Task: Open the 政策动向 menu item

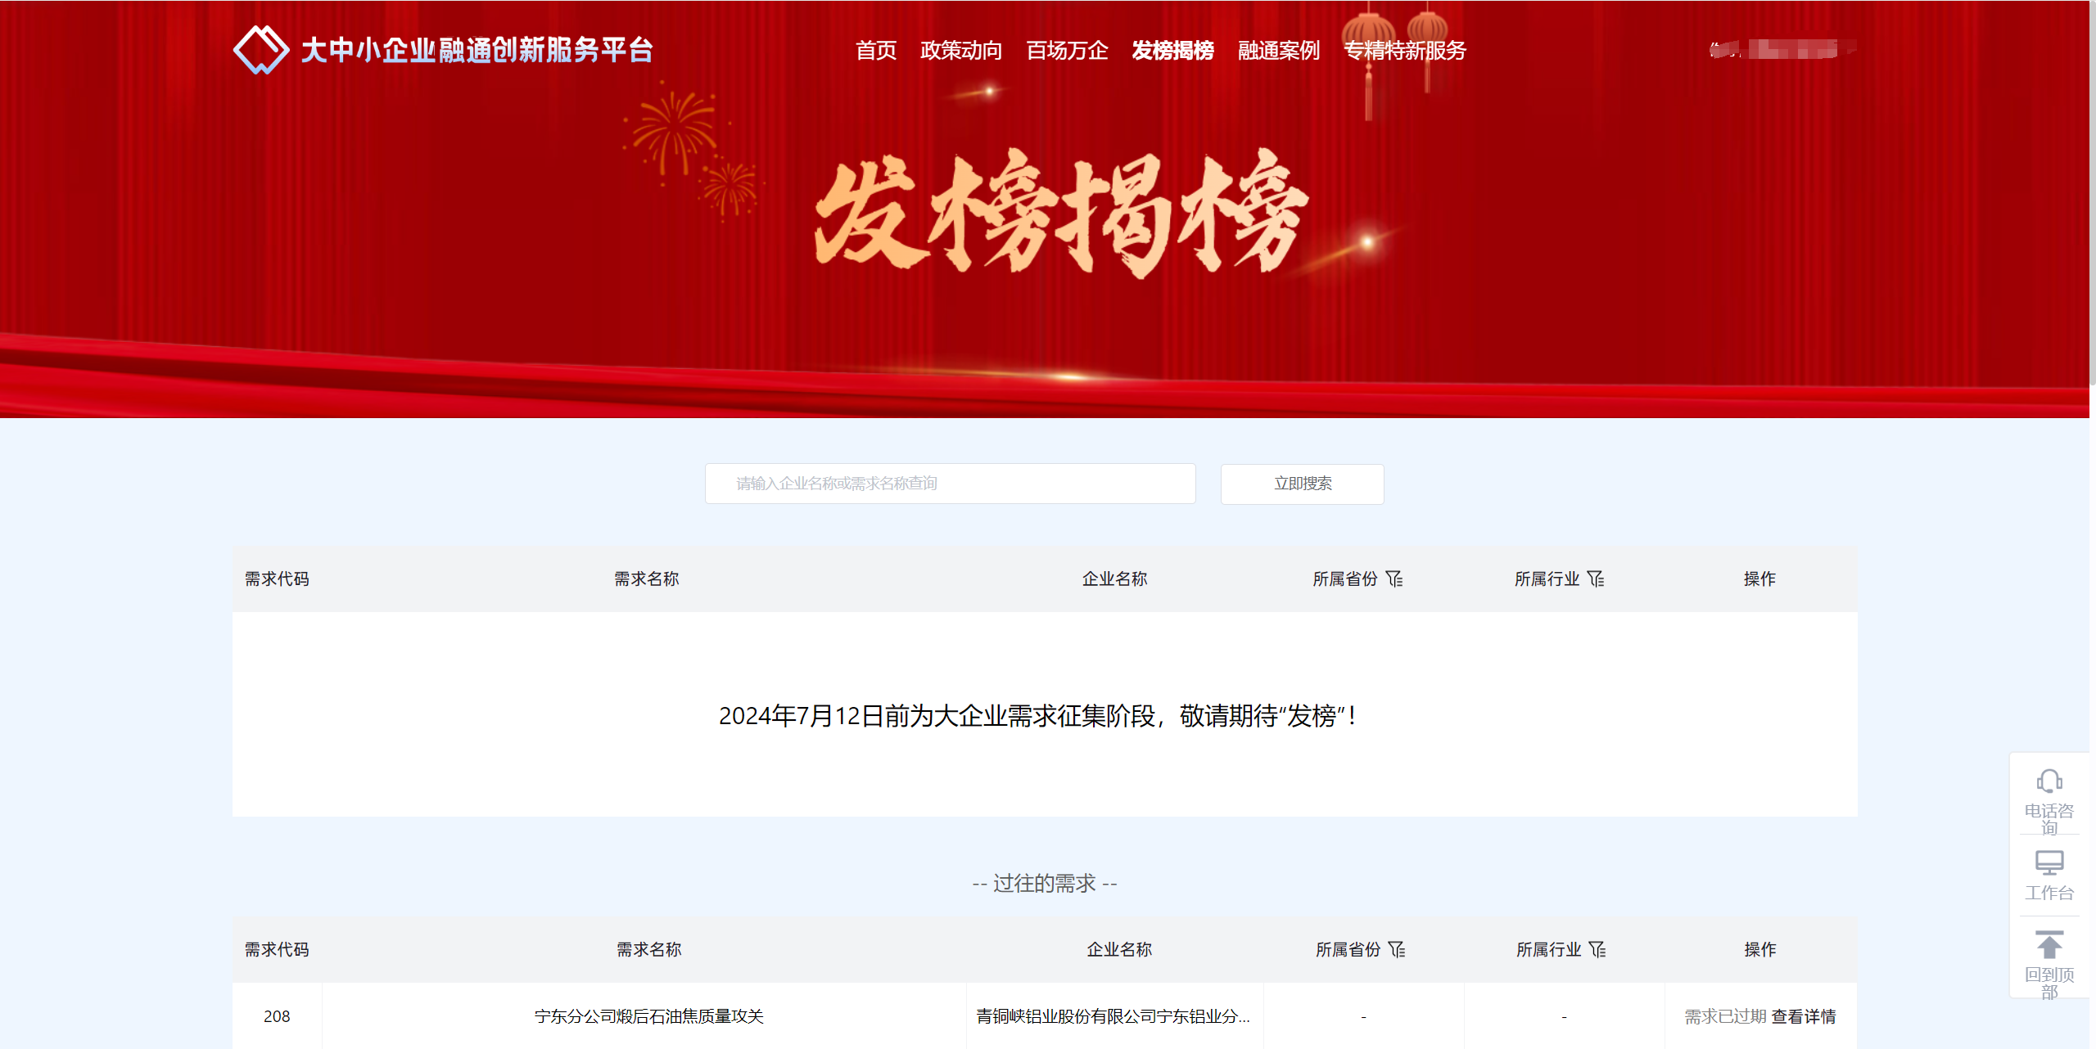Action: pos(961,51)
